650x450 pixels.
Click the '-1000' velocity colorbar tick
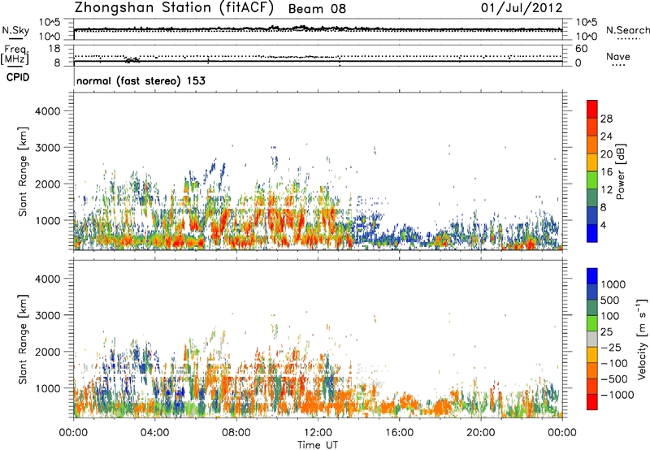point(617,395)
